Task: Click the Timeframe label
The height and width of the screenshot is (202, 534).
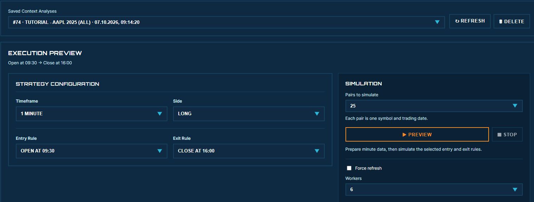Action: point(27,101)
